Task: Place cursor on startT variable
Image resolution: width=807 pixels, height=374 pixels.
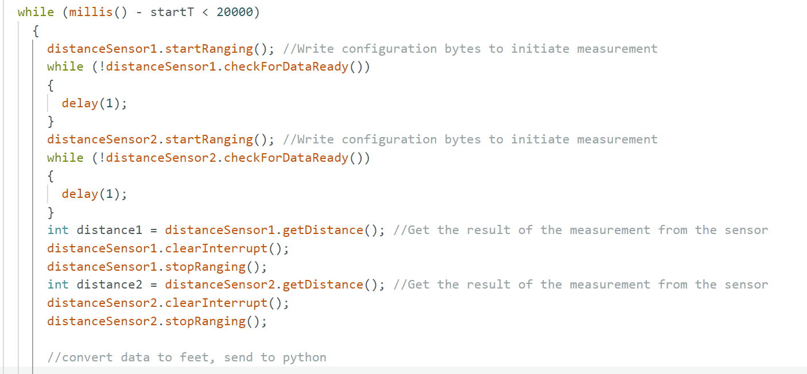Action: (172, 12)
